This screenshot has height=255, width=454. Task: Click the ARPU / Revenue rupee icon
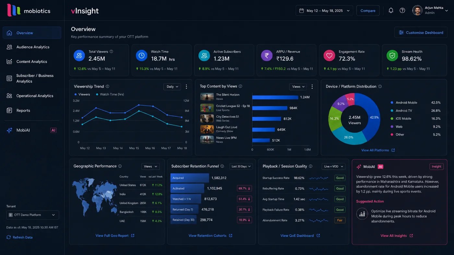tap(267, 56)
